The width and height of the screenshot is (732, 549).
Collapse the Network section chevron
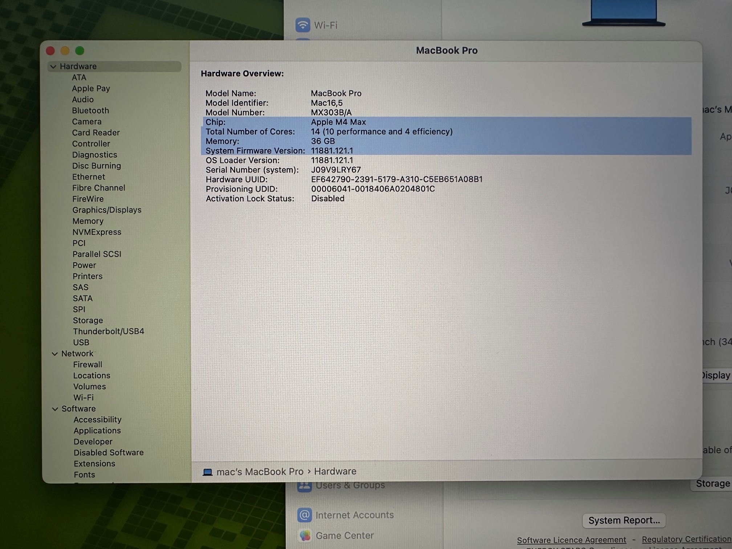(55, 354)
